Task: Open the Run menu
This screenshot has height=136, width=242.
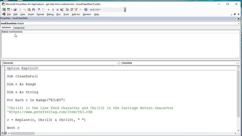Action: 58,14
